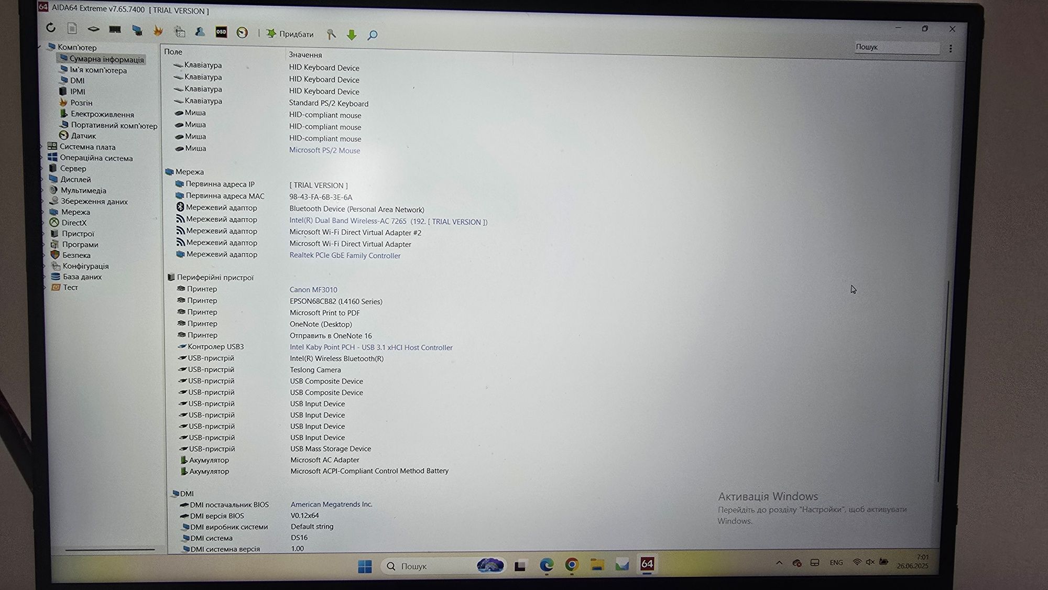Open the IPMI tree item

coord(78,92)
